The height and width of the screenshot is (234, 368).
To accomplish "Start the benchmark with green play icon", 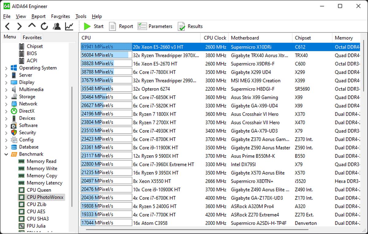I will (x=87, y=26).
